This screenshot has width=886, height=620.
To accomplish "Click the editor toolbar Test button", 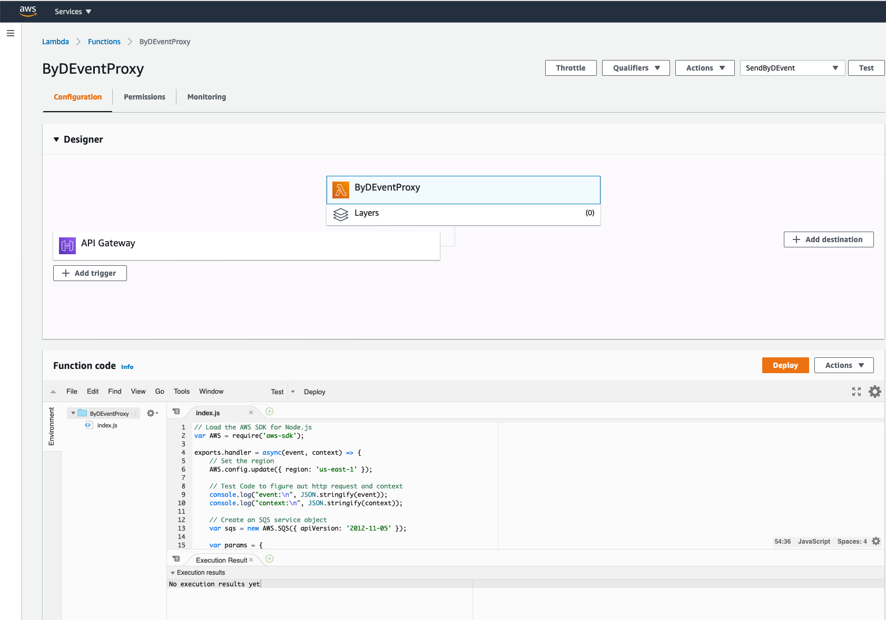I will tap(277, 392).
